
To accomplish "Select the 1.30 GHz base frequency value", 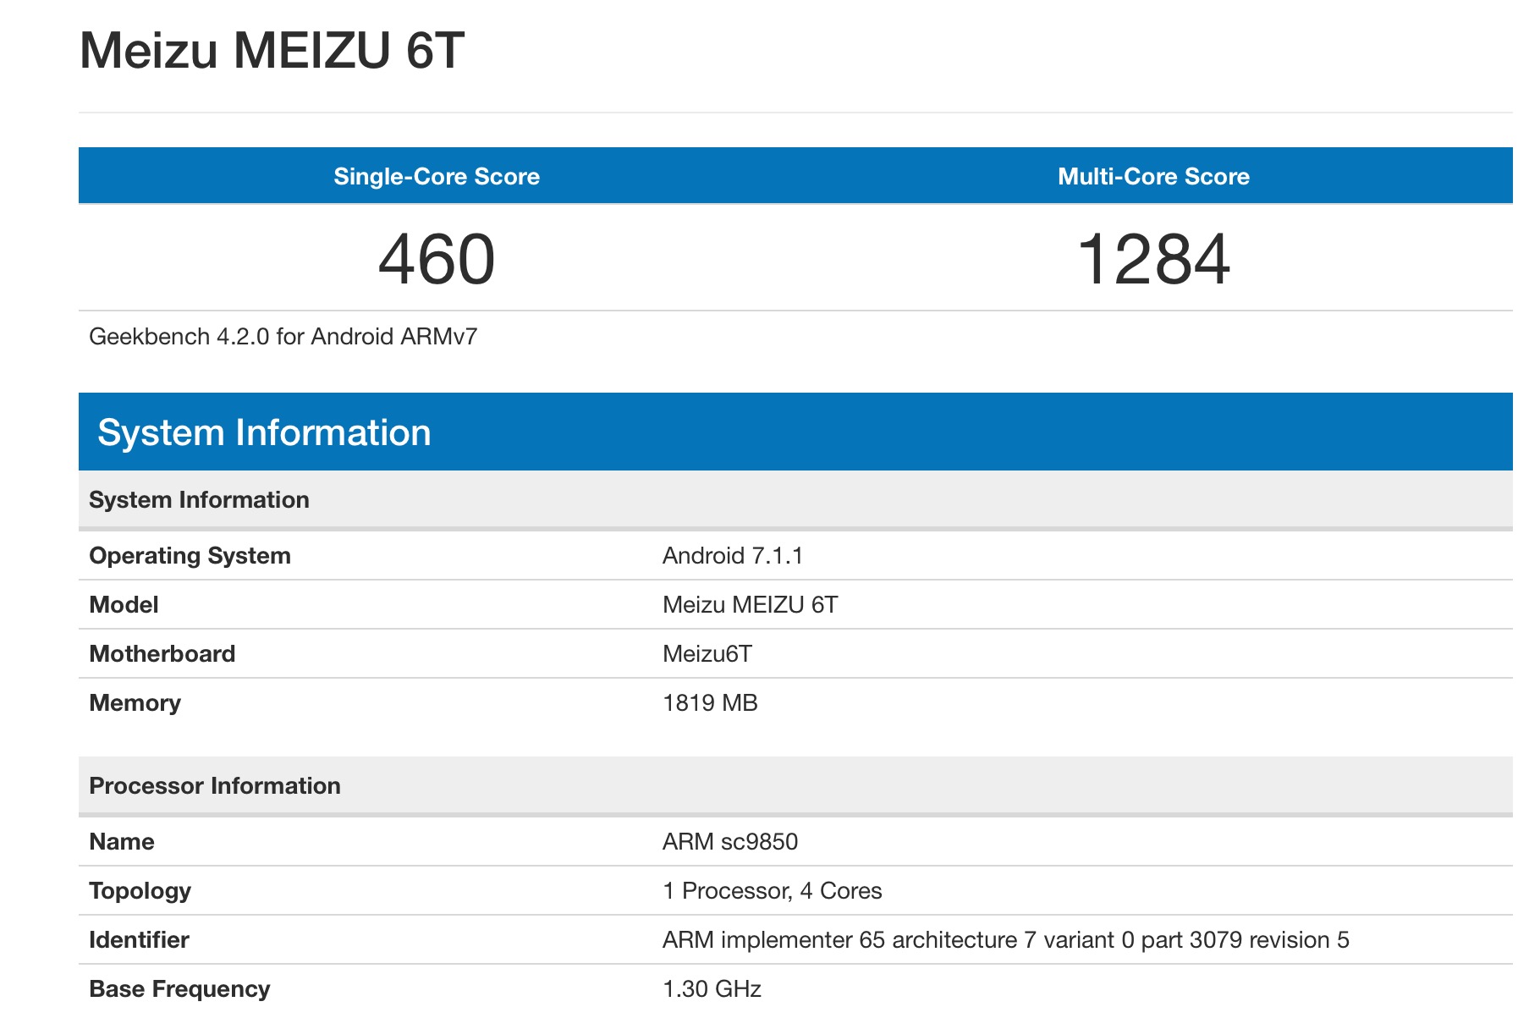I will point(712,989).
